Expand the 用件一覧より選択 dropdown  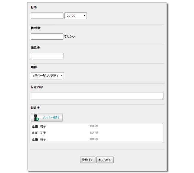point(47,76)
